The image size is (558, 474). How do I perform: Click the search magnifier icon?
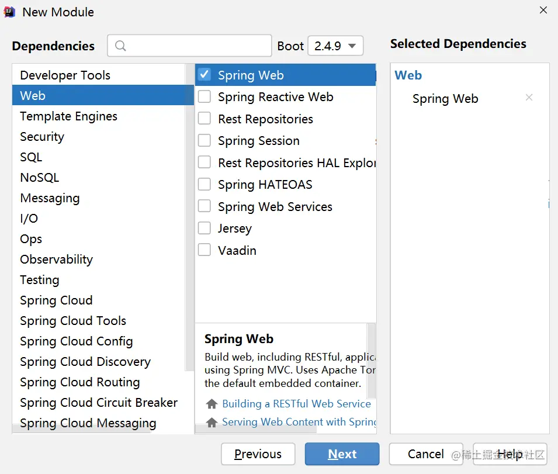click(x=120, y=46)
